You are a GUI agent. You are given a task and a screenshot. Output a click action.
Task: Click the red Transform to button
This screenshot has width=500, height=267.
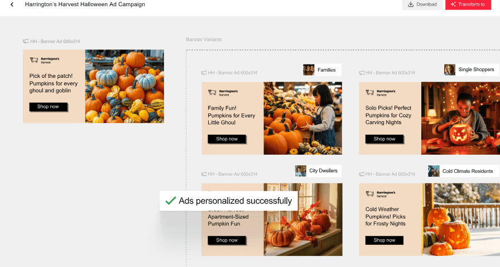(x=468, y=4)
